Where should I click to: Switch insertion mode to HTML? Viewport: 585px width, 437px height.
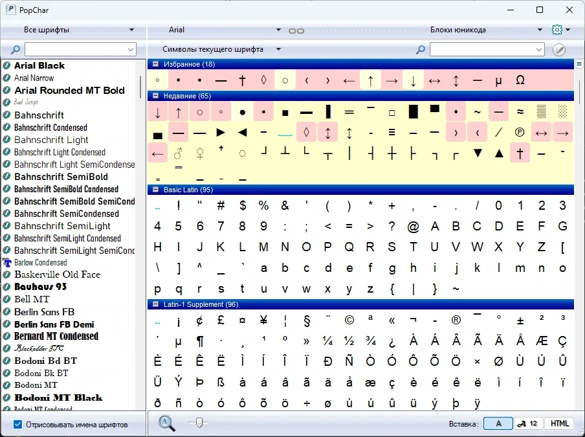point(559,423)
